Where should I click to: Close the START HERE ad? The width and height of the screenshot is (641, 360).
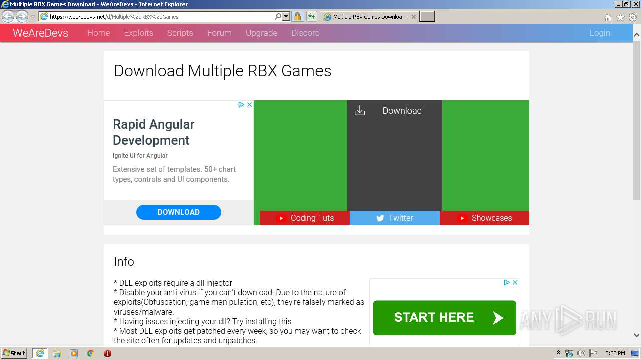(x=515, y=283)
